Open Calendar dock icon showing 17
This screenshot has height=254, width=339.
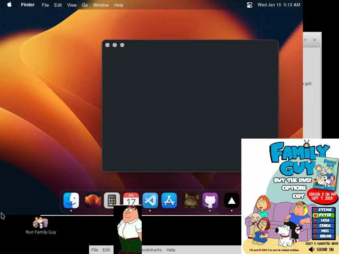pos(131,199)
